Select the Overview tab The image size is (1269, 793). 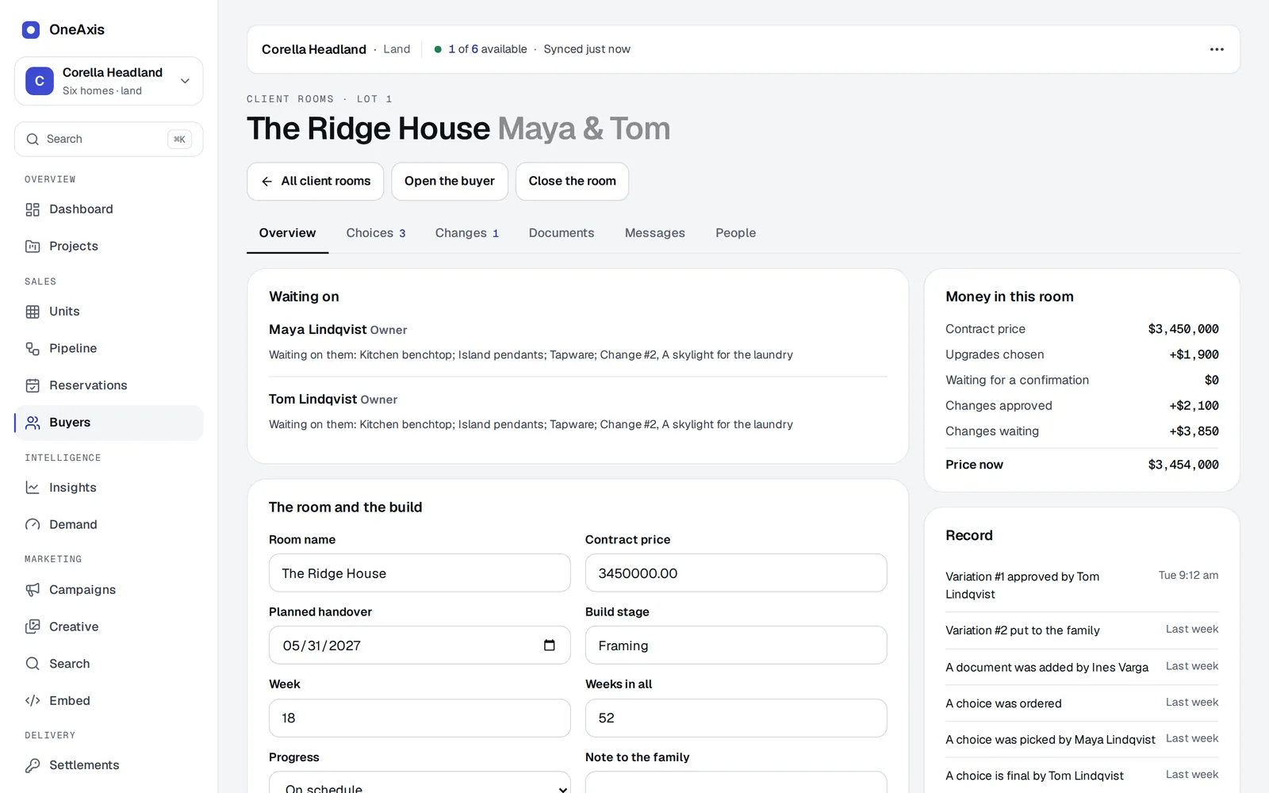click(x=287, y=233)
